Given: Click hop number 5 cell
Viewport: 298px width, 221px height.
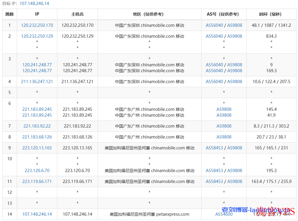Looking at the screenshot, I should [x=9, y=93].
